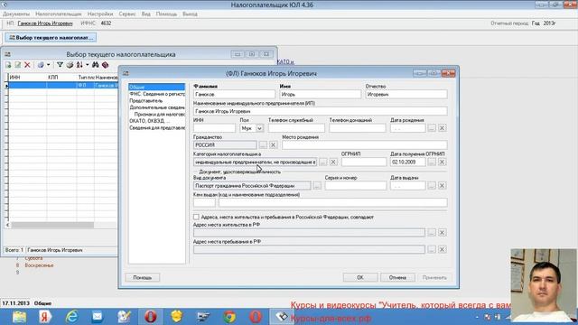
Task: Open the gender (Пол) dropdown
Action: (x=259, y=128)
